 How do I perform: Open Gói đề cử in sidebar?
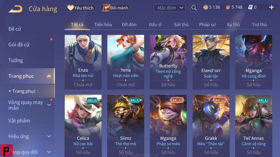[19, 44]
